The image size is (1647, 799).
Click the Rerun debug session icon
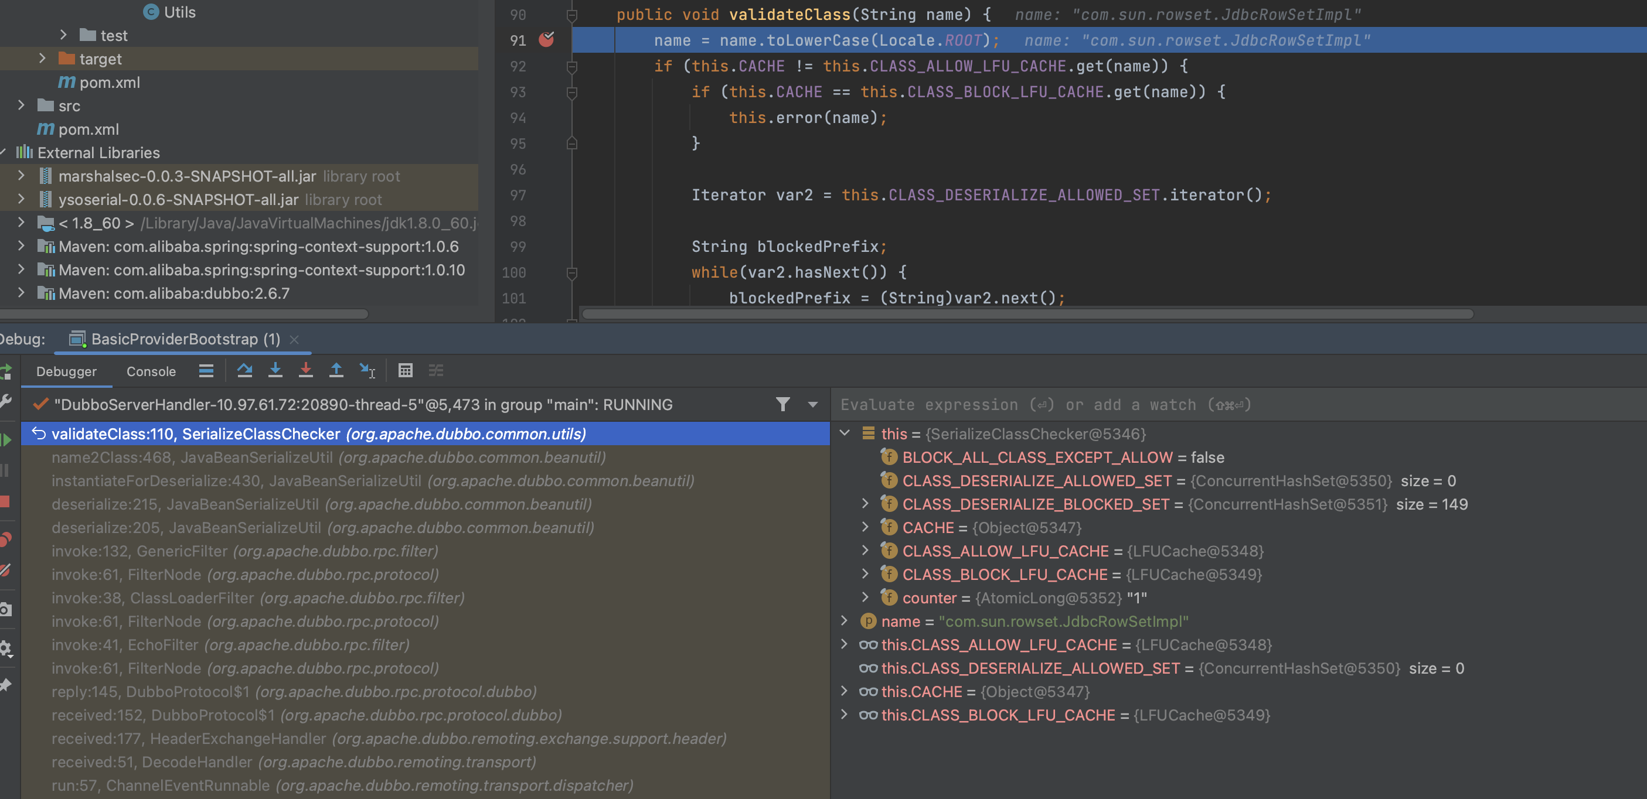click(6, 371)
